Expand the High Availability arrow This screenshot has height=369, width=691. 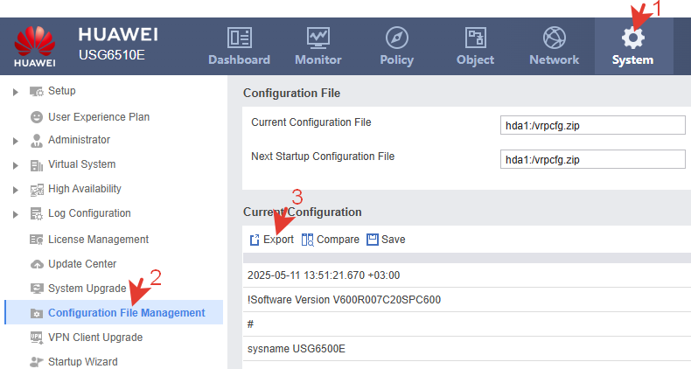[16, 191]
